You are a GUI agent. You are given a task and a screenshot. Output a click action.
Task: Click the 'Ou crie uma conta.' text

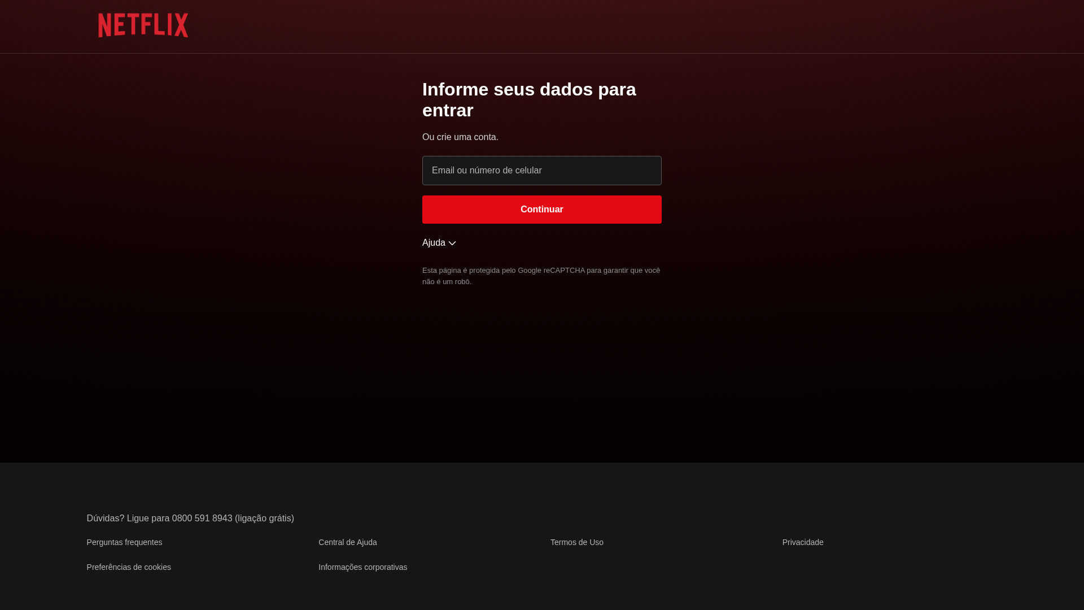coord(460,137)
